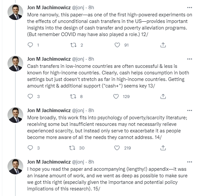Click the avatar beside the 13/ tweet
Image resolution: width=197 pixels, height=196 pixels.
15,64
